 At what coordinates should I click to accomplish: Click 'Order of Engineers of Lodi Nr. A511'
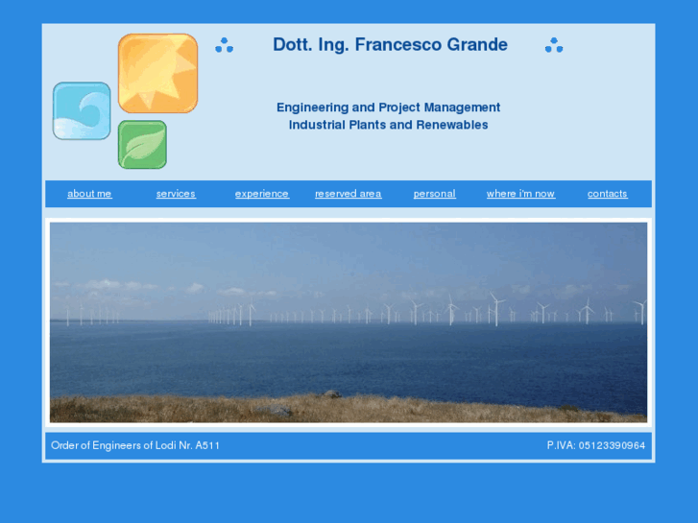coord(134,445)
